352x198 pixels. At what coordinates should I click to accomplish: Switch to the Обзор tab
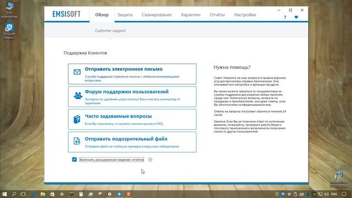coord(102,15)
